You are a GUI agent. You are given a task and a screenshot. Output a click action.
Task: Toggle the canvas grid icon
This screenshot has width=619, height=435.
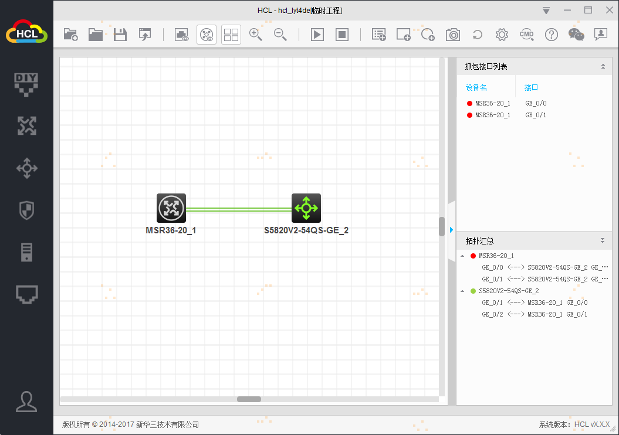click(x=231, y=35)
